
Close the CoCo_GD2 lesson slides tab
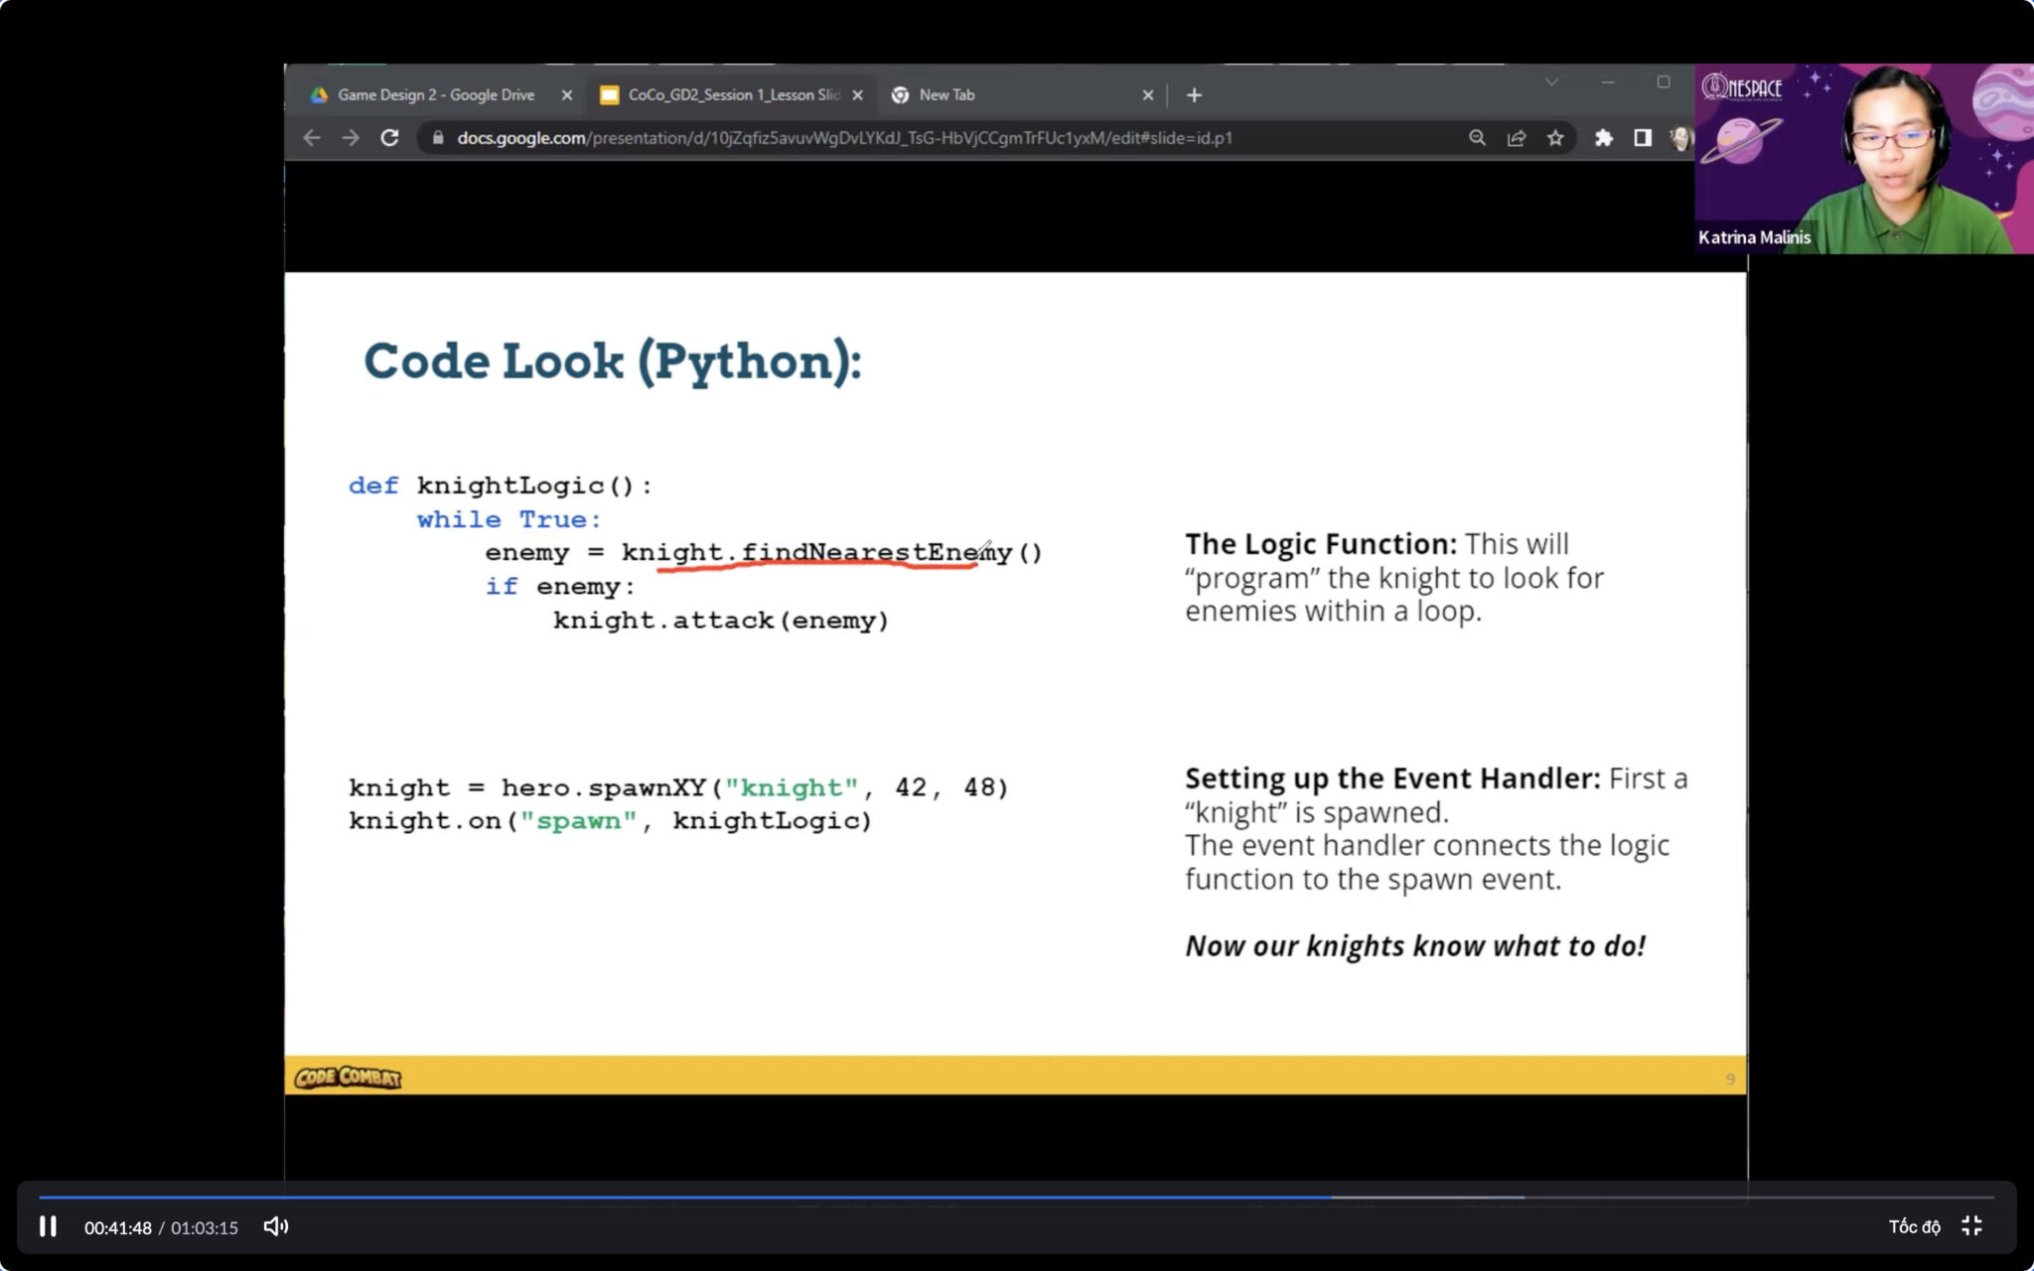(857, 94)
